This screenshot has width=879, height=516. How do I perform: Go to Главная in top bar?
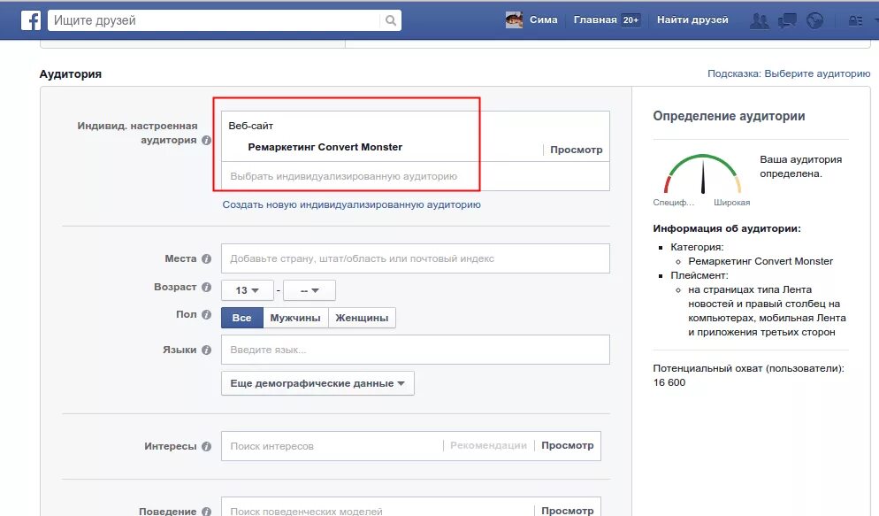(595, 20)
